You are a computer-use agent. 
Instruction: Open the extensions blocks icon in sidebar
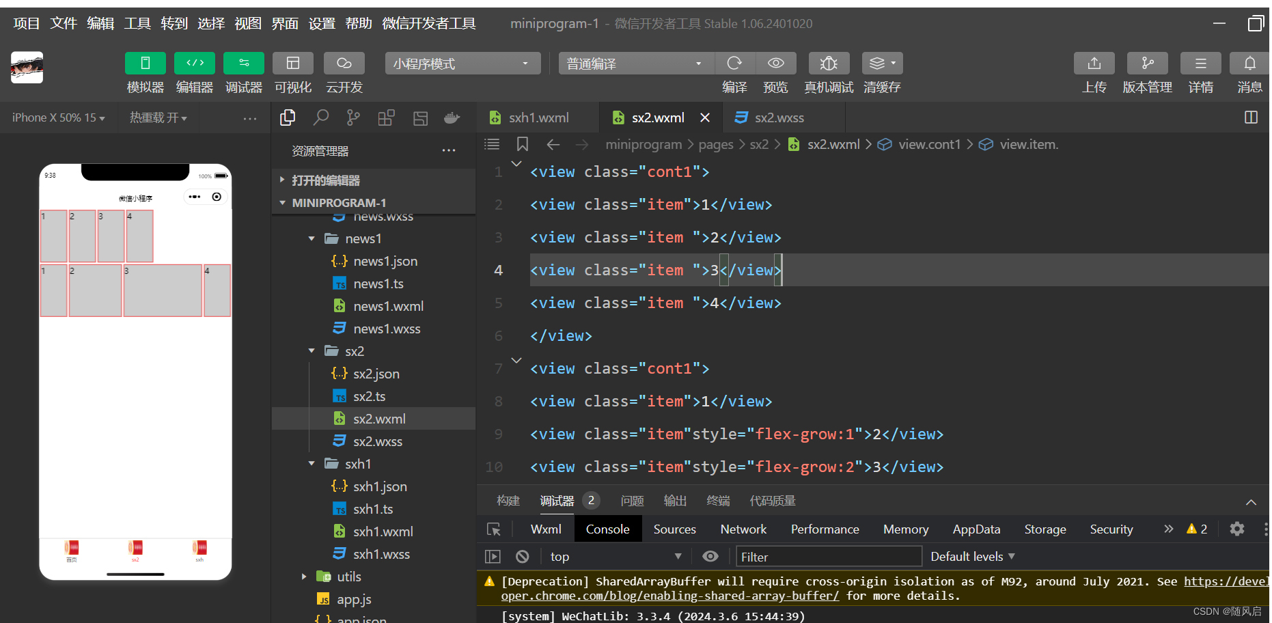click(x=386, y=117)
